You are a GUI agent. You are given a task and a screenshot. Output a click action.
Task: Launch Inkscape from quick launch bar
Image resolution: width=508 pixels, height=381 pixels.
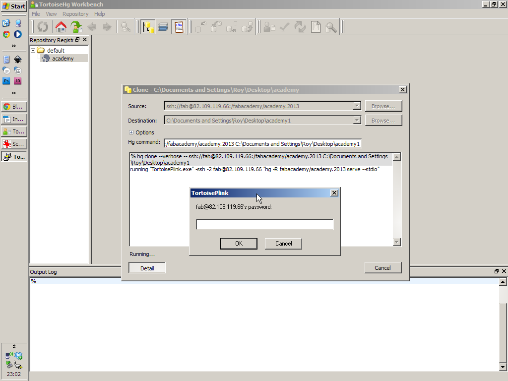click(17, 60)
